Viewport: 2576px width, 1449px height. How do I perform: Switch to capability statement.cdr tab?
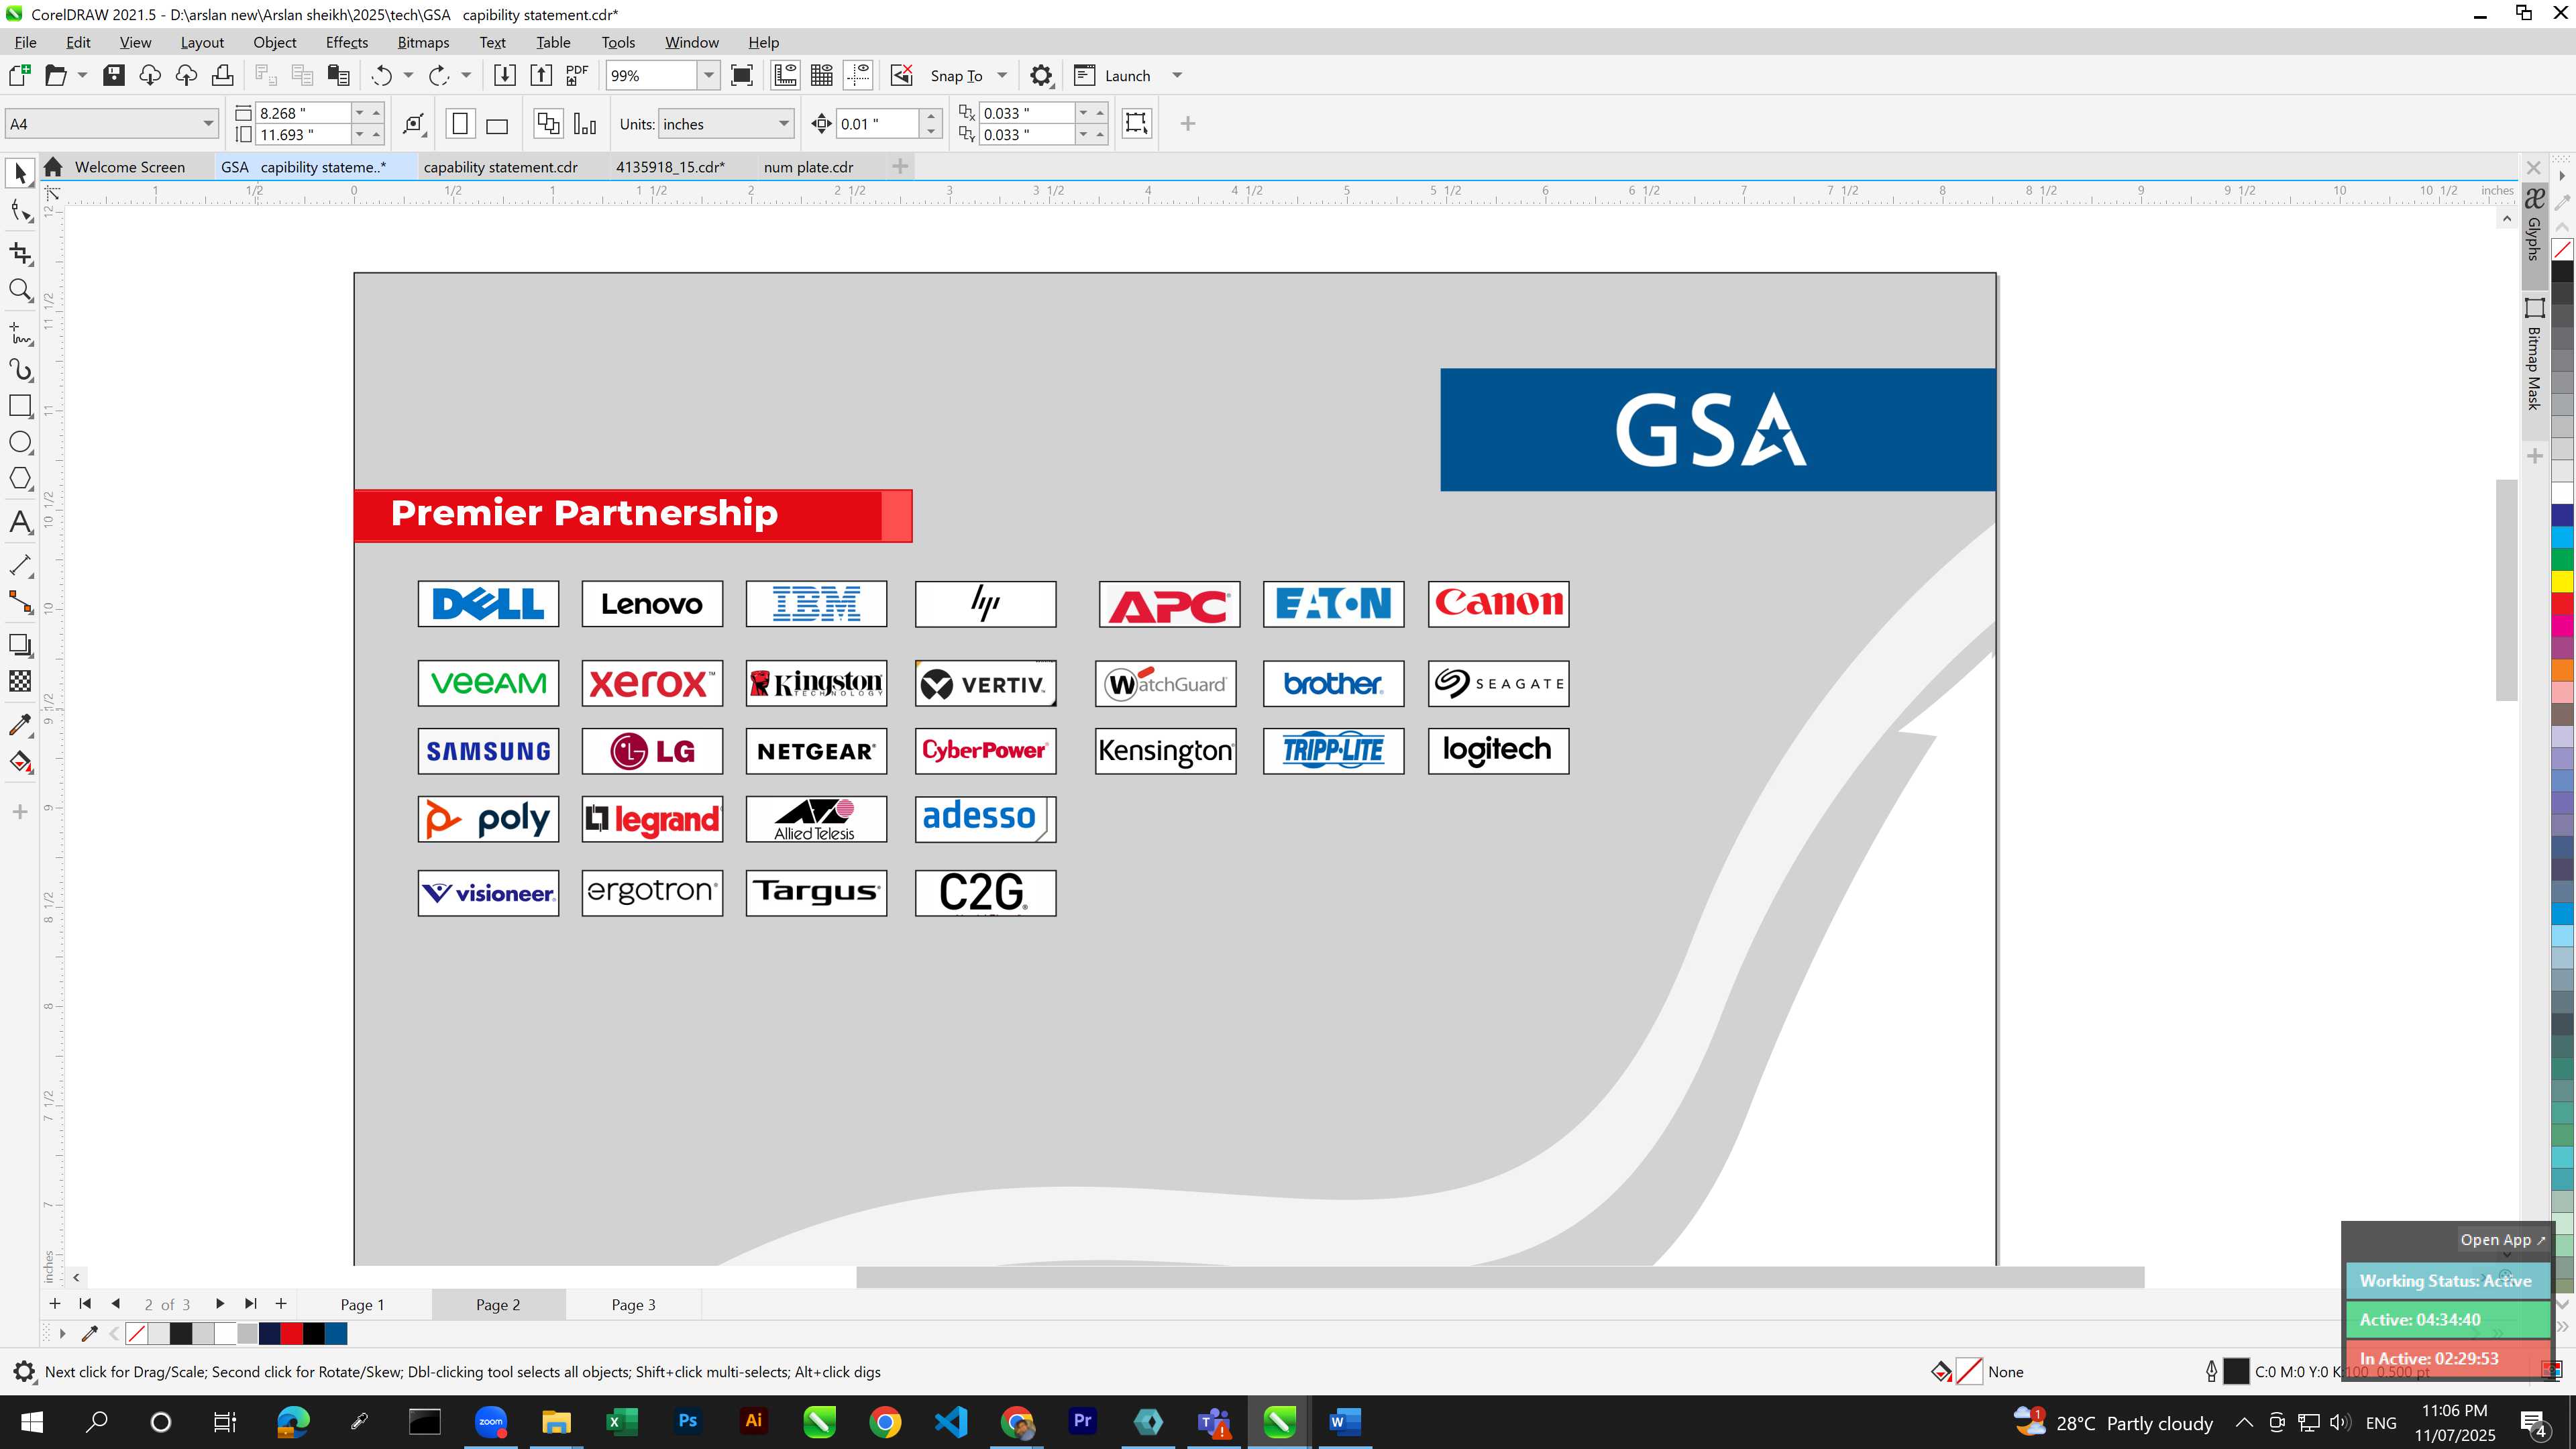(x=500, y=167)
